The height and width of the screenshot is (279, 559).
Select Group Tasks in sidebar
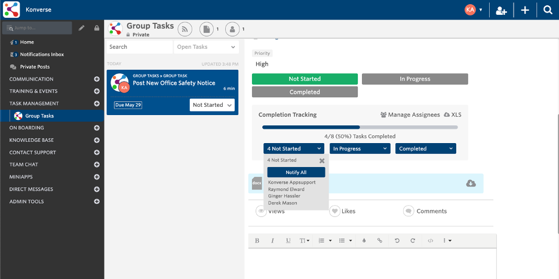[x=39, y=116]
